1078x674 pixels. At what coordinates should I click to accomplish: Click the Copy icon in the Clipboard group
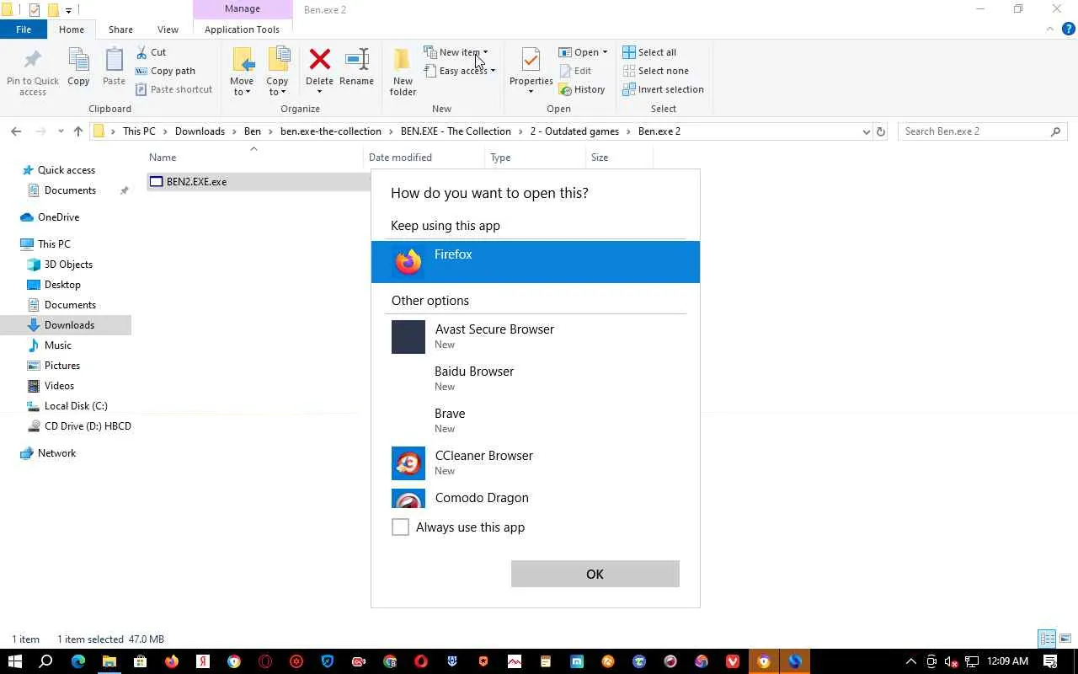(78, 61)
